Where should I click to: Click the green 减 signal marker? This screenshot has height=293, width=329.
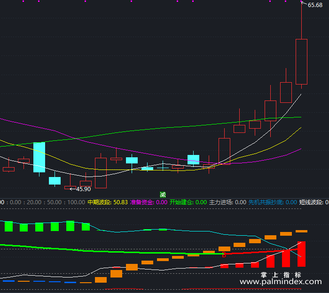click(x=163, y=195)
